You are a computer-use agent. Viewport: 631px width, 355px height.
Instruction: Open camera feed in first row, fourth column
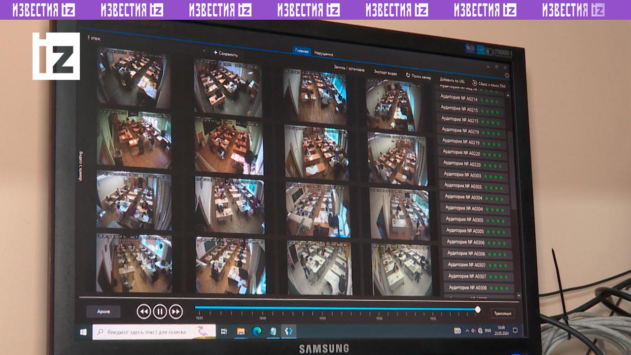point(394,105)
